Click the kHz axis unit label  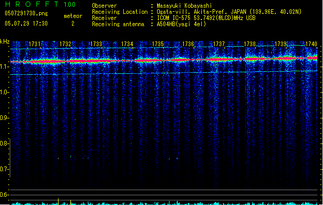pos(5,42)
